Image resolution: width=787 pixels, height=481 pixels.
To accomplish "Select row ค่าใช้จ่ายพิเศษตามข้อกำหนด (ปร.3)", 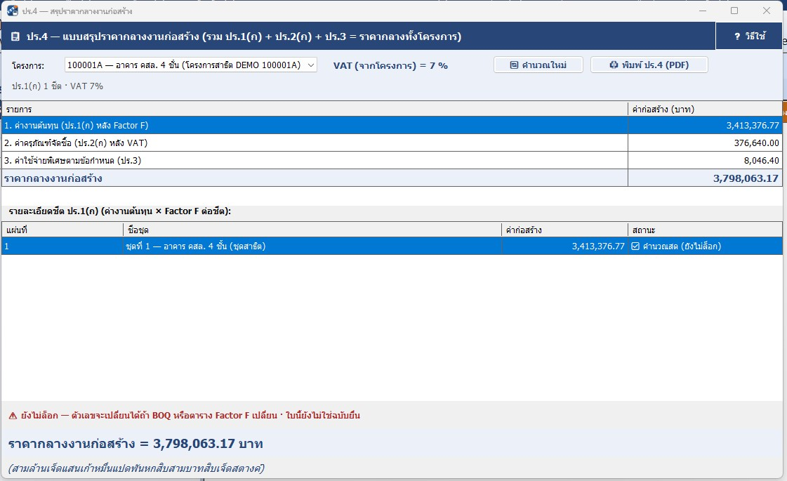I will 392,161.
